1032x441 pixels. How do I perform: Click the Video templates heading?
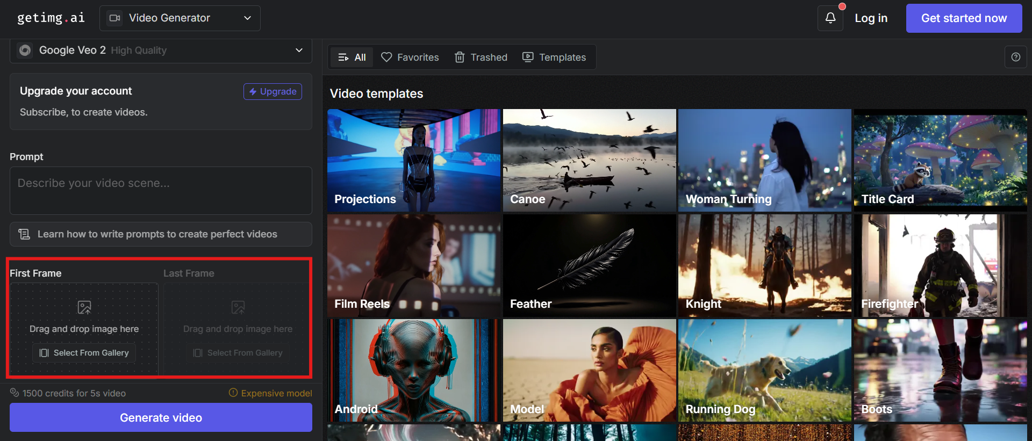[x=376, y=93]
